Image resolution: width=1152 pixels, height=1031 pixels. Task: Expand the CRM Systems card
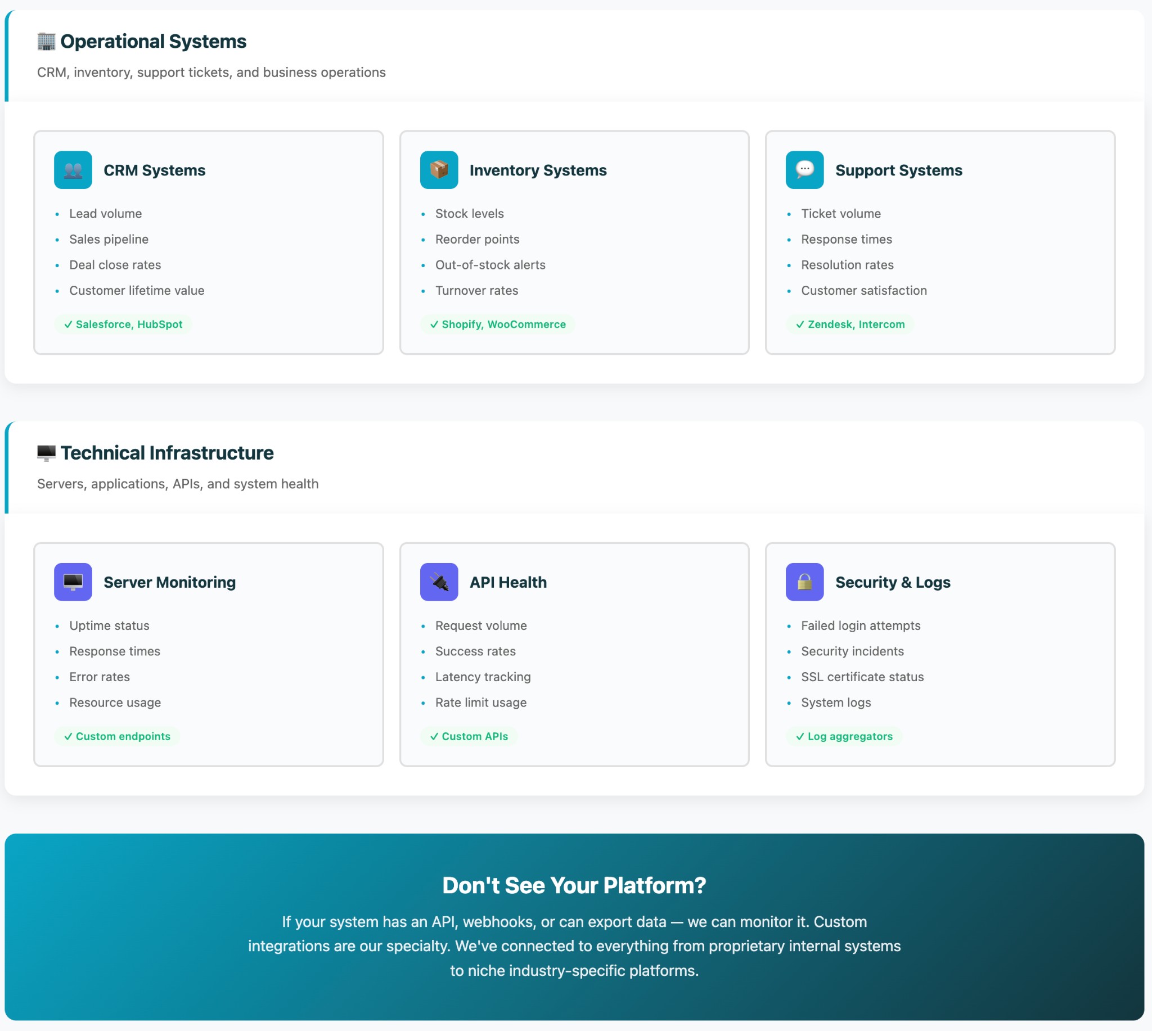pos(209,242)
